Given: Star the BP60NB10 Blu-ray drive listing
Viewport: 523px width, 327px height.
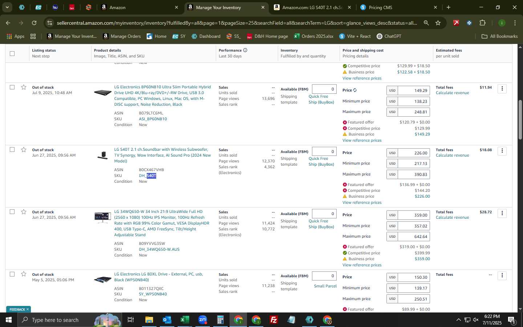Looking at the screenshot, I should point(24,87).
